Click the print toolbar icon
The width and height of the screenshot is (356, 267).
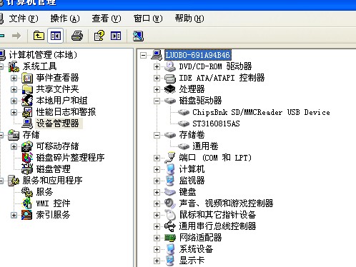77,36
